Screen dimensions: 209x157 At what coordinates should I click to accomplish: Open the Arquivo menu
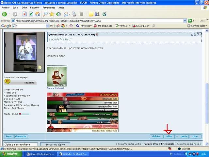6,8
